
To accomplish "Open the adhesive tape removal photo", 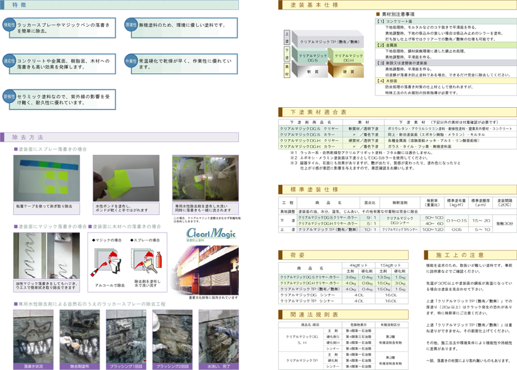I will click(47, 178).
